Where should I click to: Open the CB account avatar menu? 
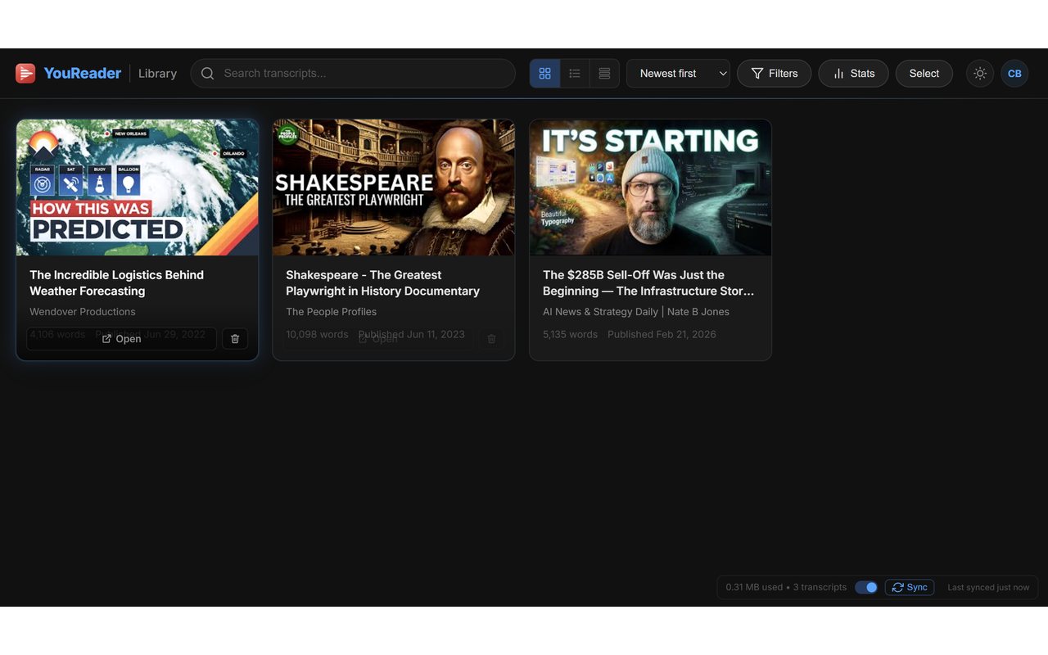click(x=1014, y=74)
